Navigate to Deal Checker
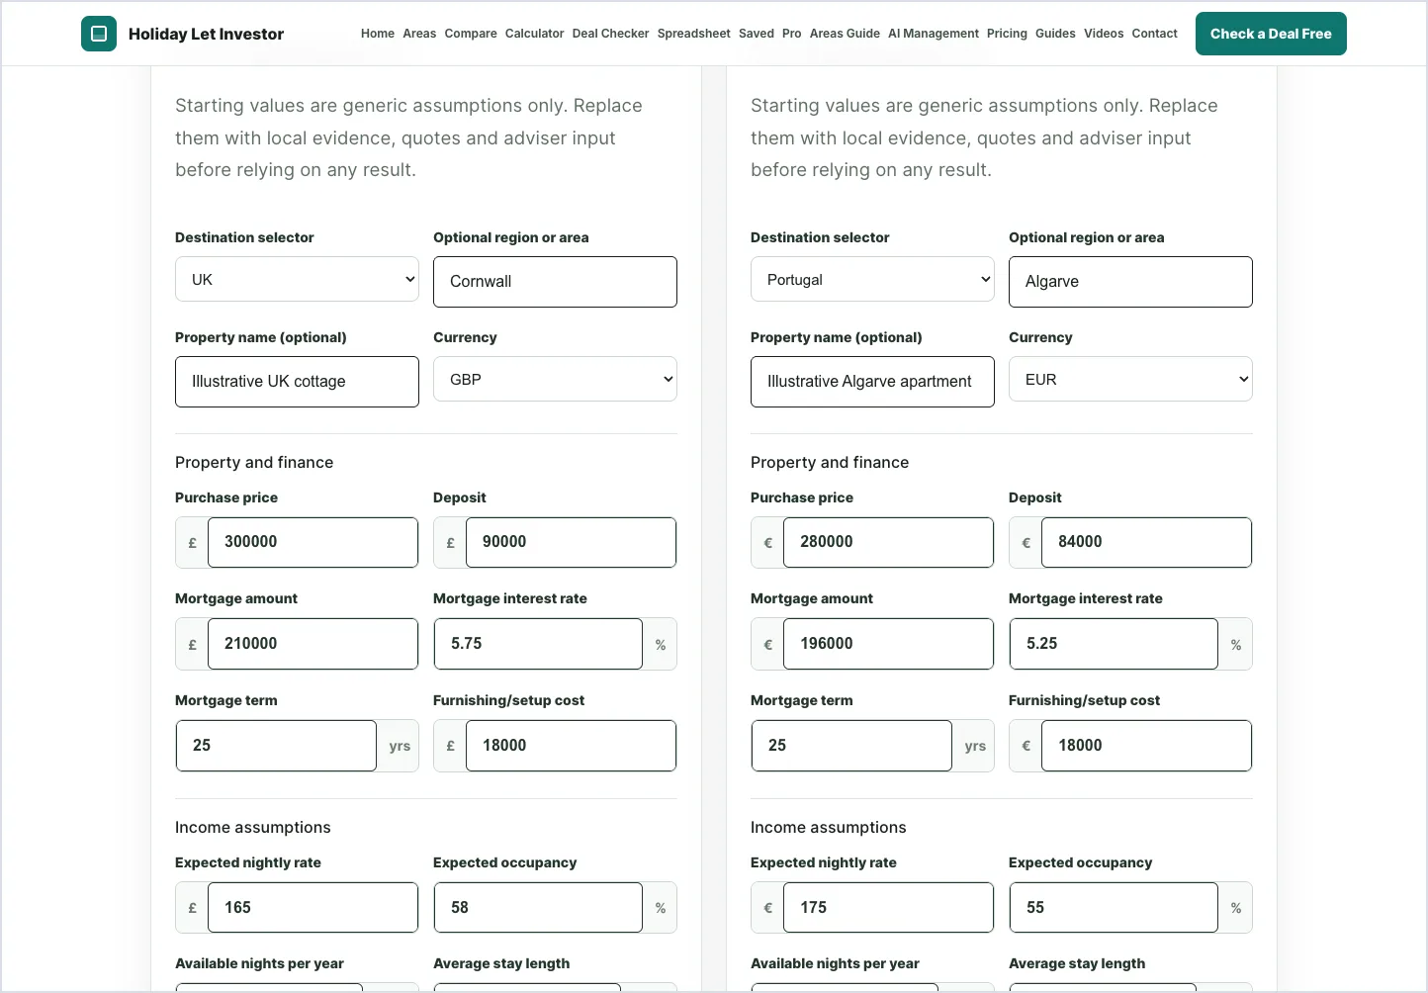 click(610, 34)
